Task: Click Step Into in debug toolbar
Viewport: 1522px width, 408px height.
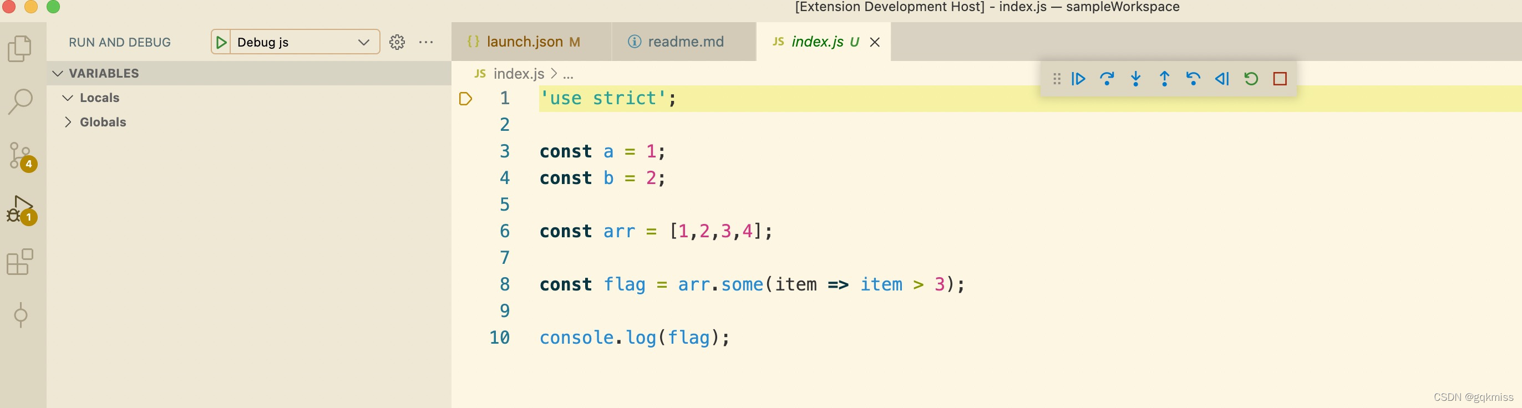Action: [1135, 79]
